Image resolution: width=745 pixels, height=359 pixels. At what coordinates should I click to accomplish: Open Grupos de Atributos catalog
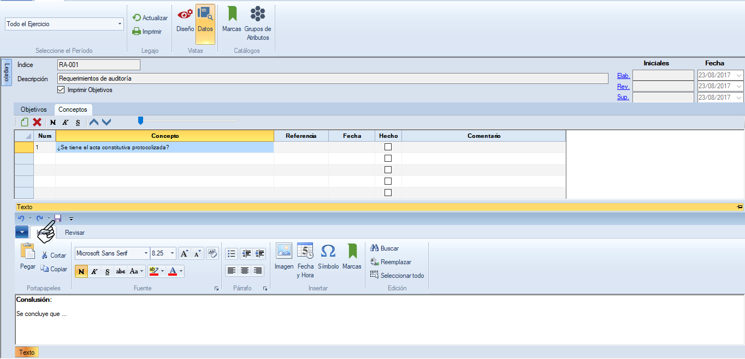[258, 20]
